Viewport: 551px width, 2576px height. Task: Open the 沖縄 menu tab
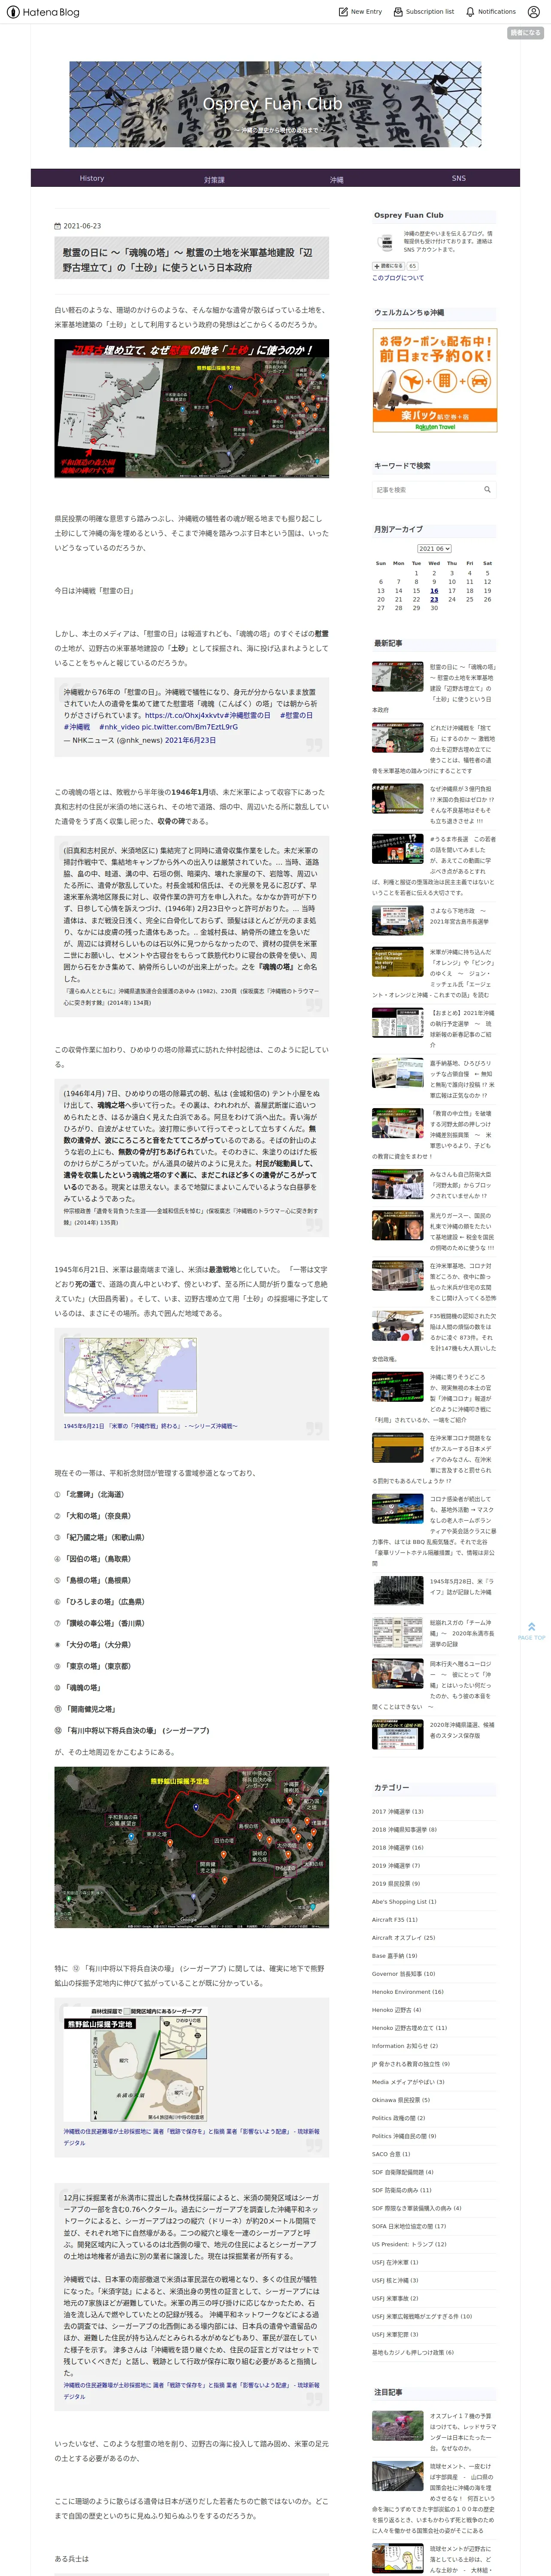336,179
